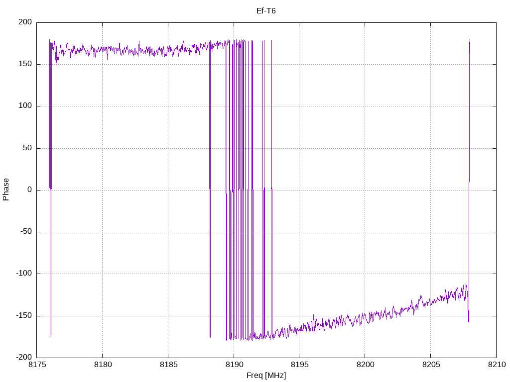
Task: Select y-axis tick label -150
Action: [x=24, y=315]
